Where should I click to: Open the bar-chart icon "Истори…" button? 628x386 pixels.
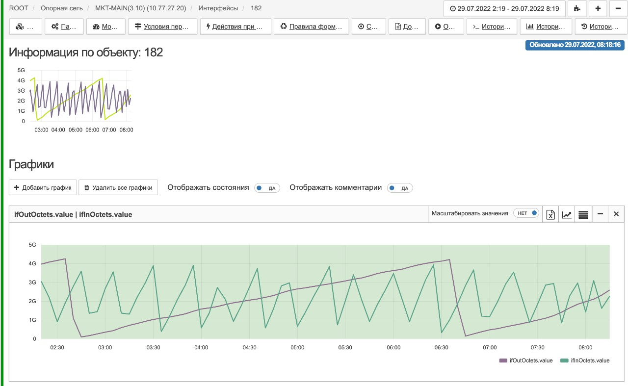546,26
